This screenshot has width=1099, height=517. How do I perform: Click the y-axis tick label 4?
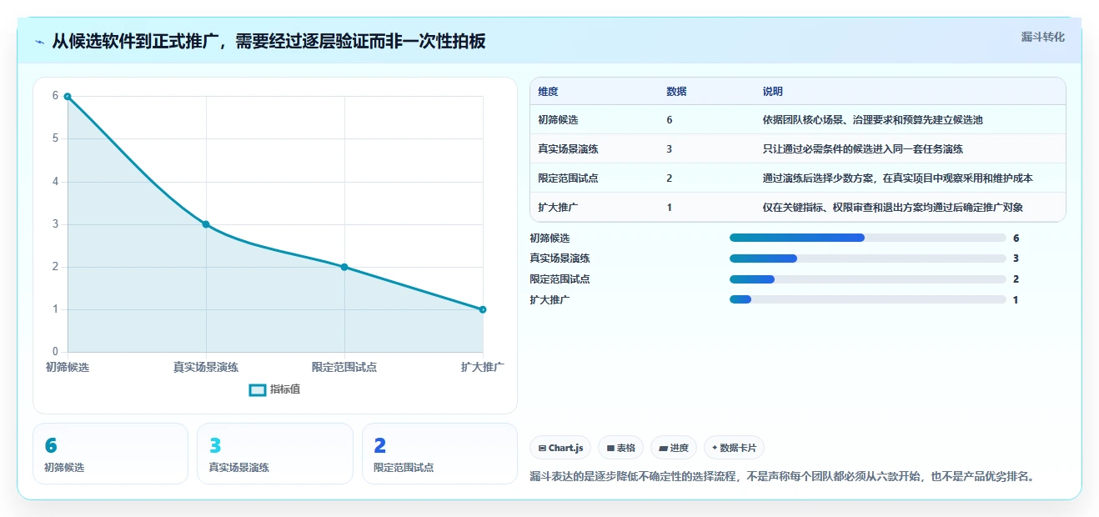tap(56, 181)
